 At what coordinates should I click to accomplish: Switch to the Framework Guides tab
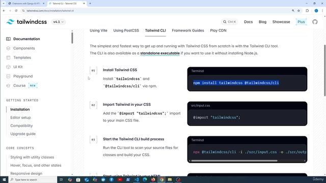click(188, 30)
